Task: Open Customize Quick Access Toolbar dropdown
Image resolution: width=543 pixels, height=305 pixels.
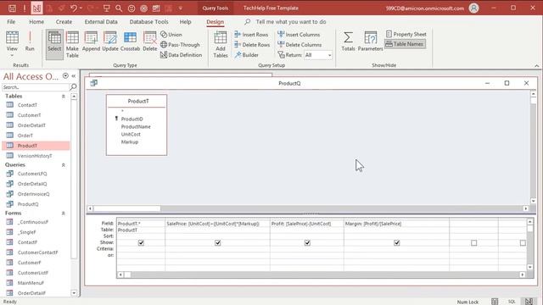Action: [181, 8]
